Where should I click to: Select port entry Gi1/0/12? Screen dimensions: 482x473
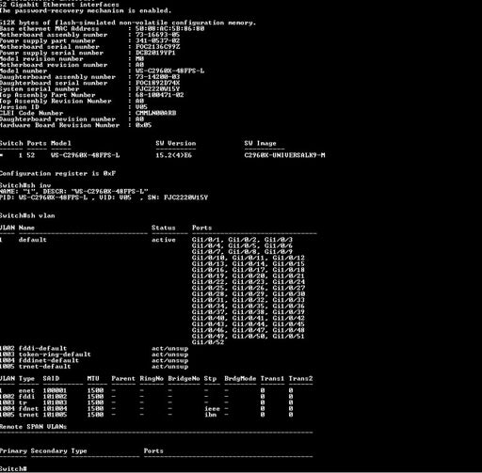pyautogui.click(x=288, y=258)
